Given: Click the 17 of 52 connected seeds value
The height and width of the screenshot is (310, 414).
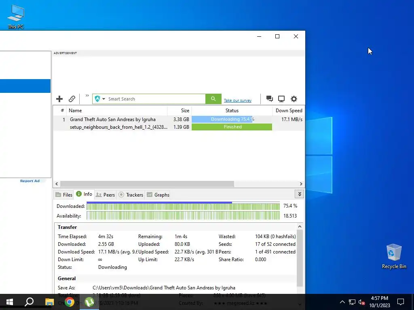Looking at the screenshot, I should [275, 244].
